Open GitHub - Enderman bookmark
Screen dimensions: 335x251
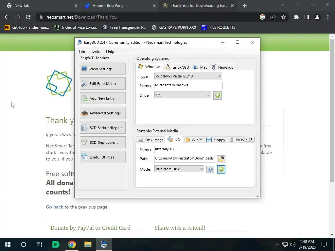(27, 27)
